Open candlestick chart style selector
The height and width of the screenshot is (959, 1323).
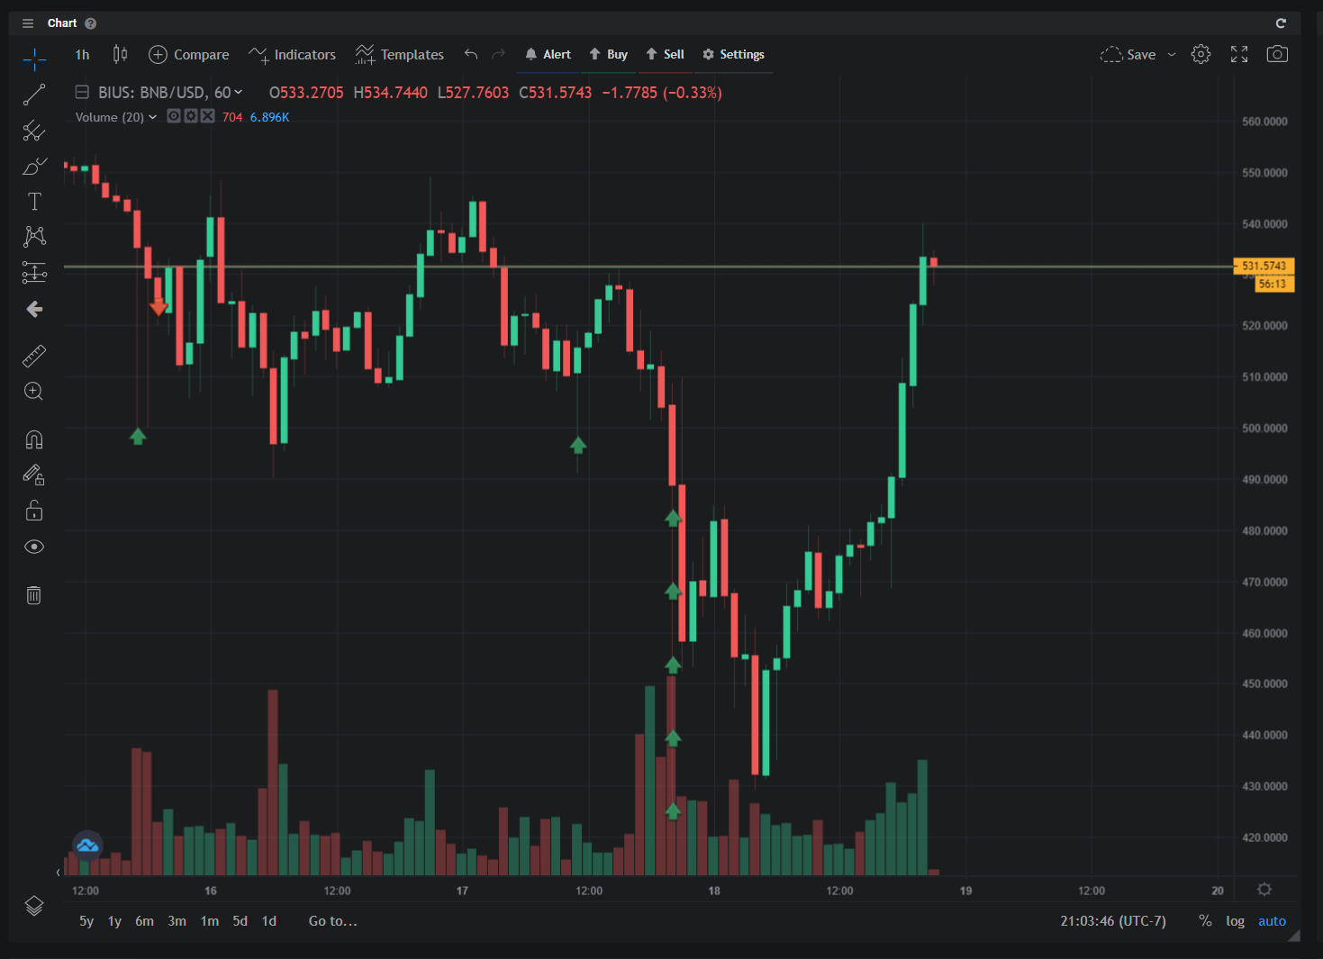tap(120, 55)
